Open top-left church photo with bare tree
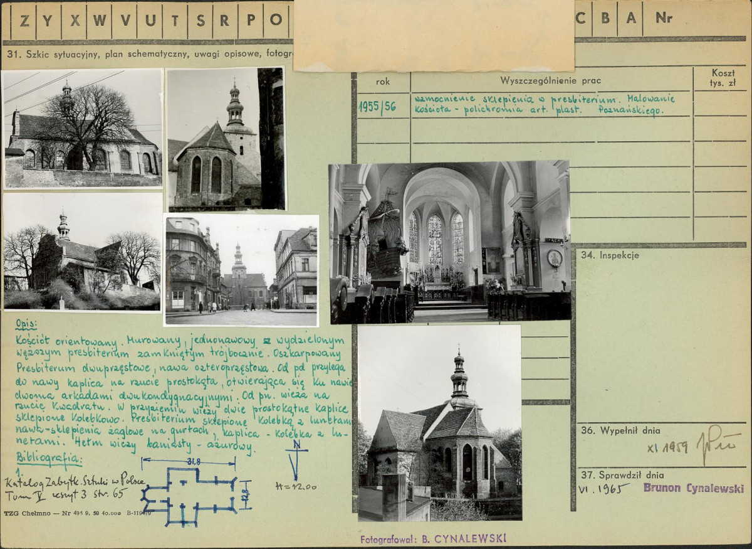 point(82,129)
